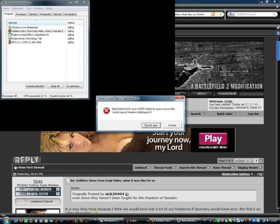Click the View First Unread arrow icon
This screenshot has width=280, height=224.
click(15, 168)
